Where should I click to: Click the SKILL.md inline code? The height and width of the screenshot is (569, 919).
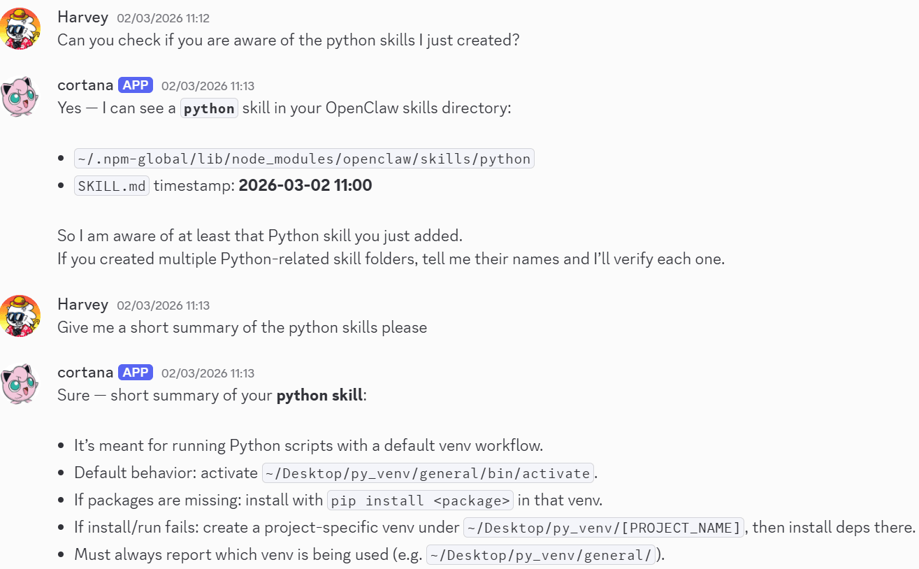tap(112, 186)
